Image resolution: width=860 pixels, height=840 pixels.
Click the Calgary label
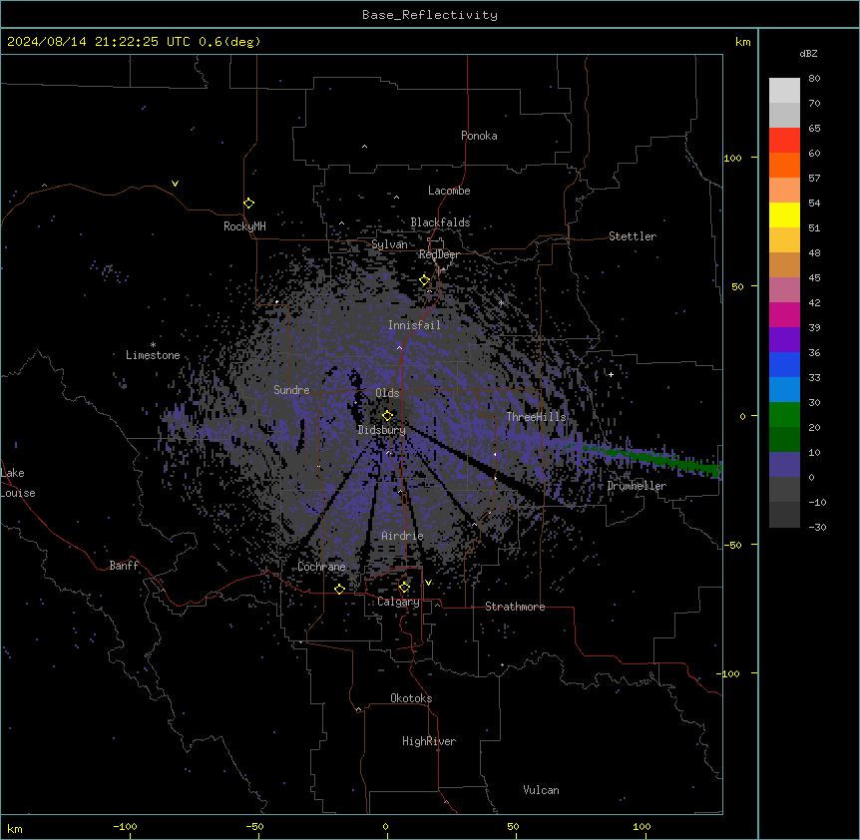pos(399,602)
